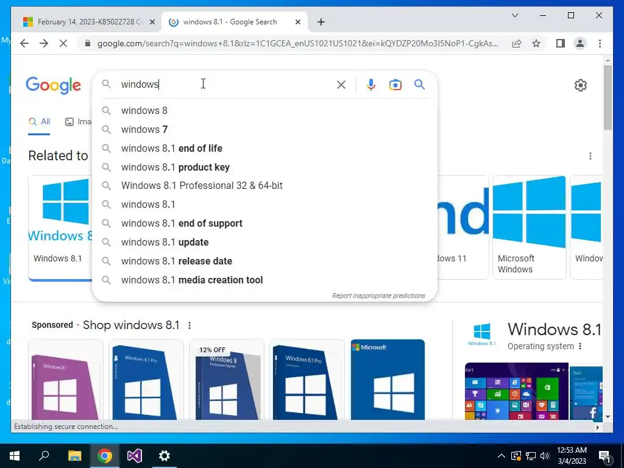Open the three-dot menu beside Related to
The height and width of the screenshot is (468, 624).
590,156
